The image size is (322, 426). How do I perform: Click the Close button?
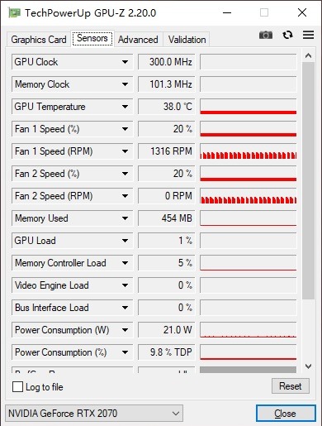286,414
